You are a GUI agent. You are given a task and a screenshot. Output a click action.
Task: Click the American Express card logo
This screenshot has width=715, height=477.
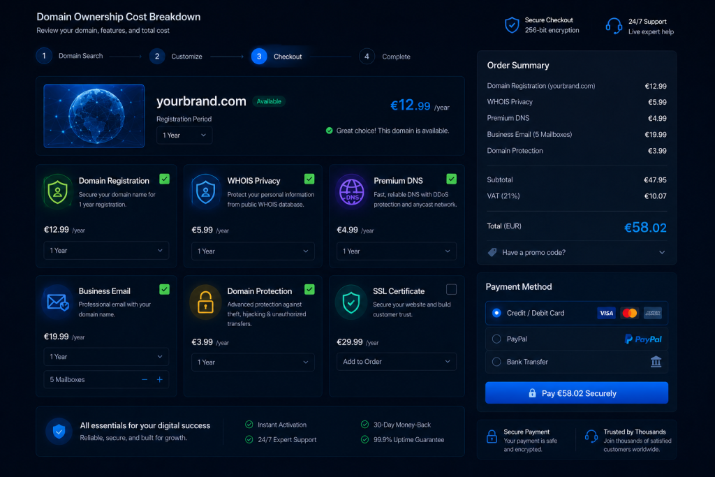[653, 313]
